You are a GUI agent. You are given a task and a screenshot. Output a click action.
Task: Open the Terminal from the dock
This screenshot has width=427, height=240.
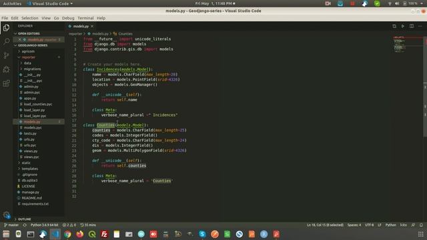31,234
